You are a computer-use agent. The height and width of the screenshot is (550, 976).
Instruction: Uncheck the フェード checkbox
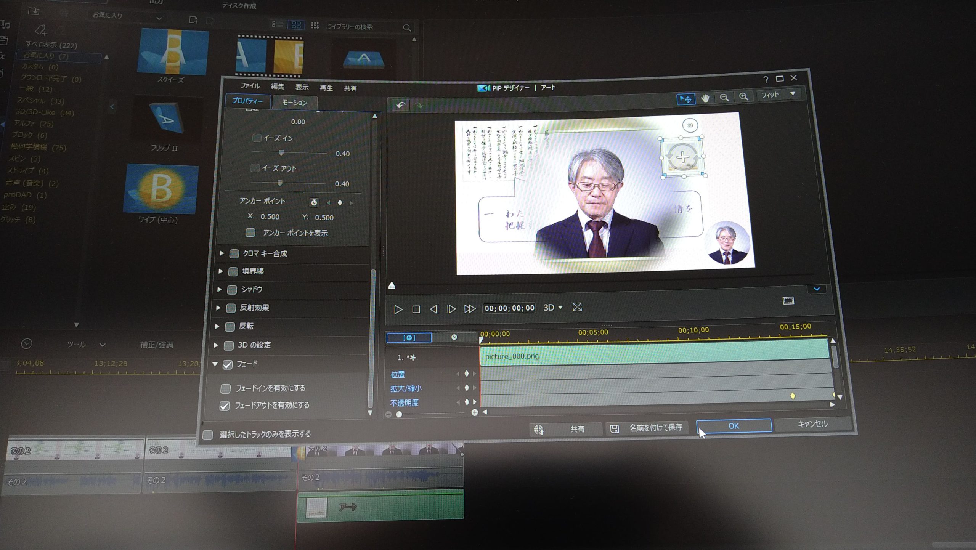228,365
